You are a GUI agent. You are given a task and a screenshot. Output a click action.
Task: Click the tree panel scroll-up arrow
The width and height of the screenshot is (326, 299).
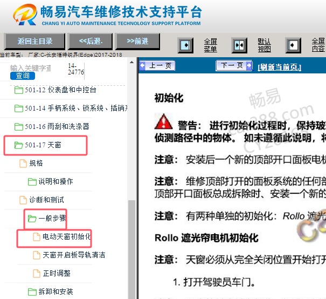click(131, 62)
